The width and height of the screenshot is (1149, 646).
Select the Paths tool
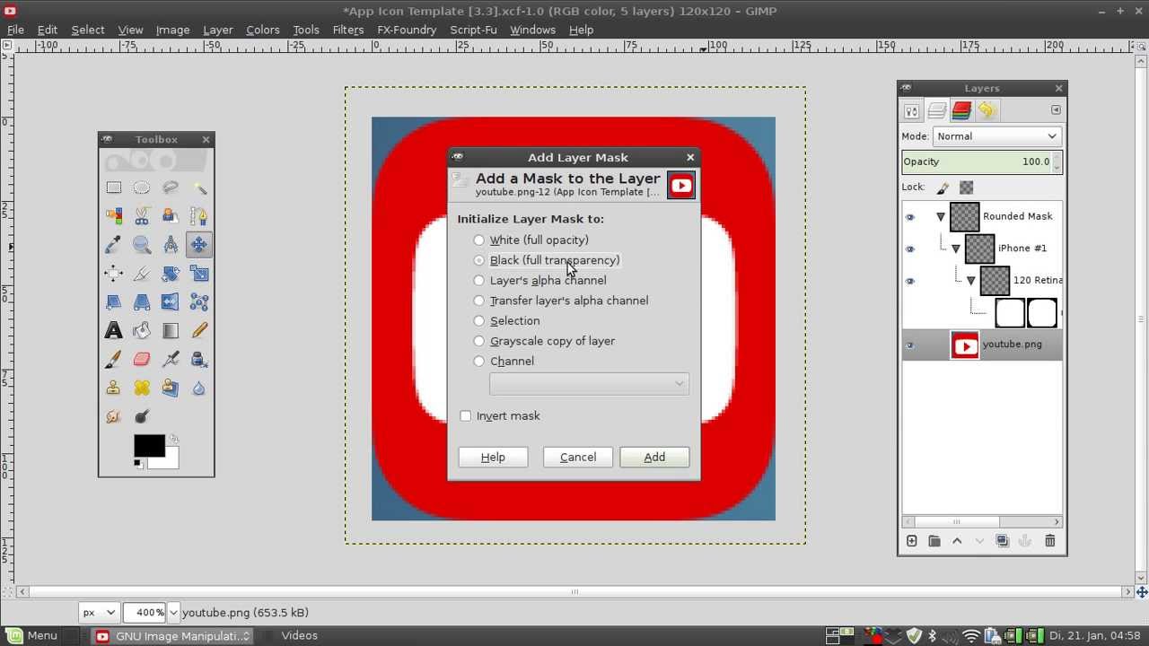click(199, 216)
